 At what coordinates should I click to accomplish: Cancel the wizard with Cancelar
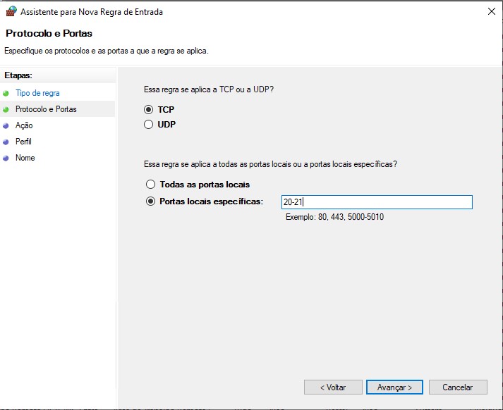point(457,387)
